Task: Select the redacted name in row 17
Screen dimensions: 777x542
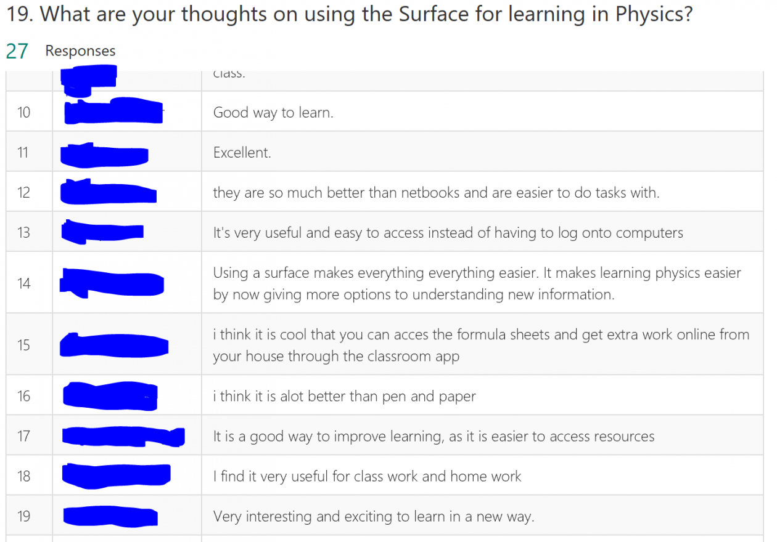Action: click(123, 436)
